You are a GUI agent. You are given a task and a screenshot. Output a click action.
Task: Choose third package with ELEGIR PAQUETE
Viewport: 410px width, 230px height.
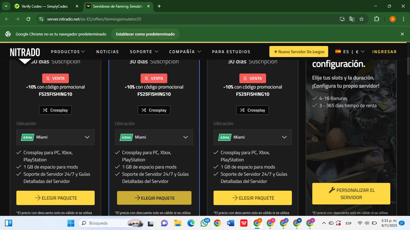(253, 198)
